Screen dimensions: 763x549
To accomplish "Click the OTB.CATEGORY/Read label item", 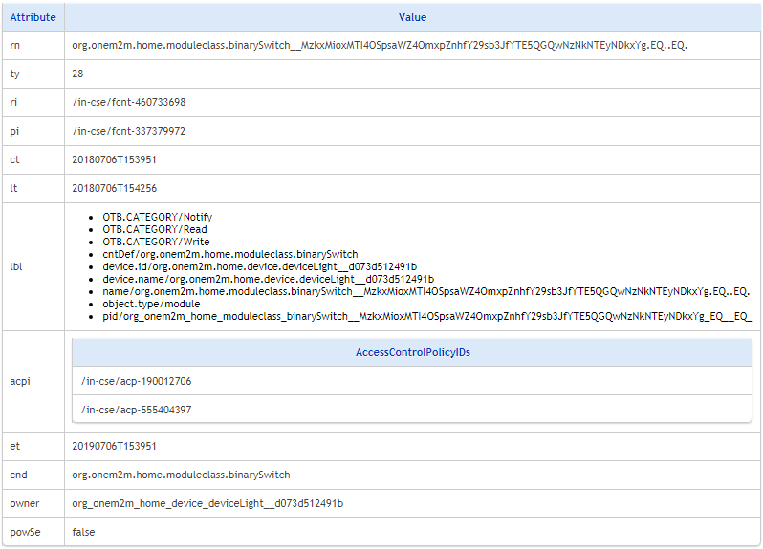I will click(x=155, y=229).
